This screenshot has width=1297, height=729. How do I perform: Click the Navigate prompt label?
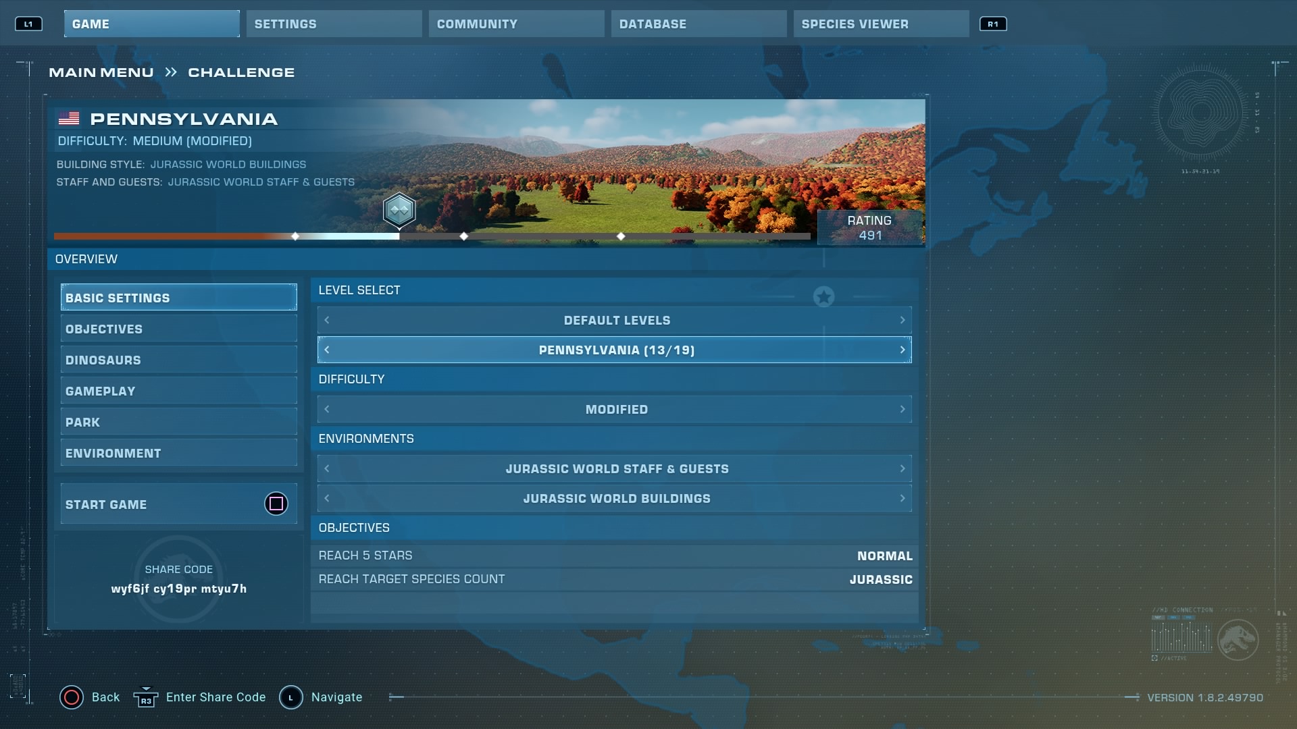coord(337,697)
